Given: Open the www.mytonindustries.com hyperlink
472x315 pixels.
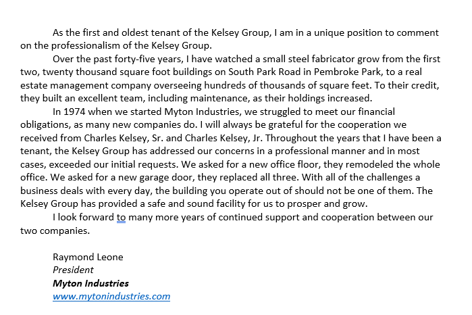Looking at the screenshot, I should [x=111, y=296].
